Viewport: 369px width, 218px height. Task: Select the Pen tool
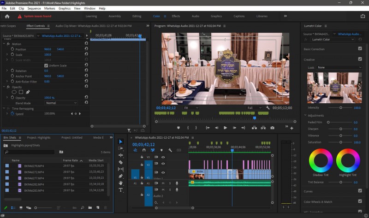pos(121,176)
